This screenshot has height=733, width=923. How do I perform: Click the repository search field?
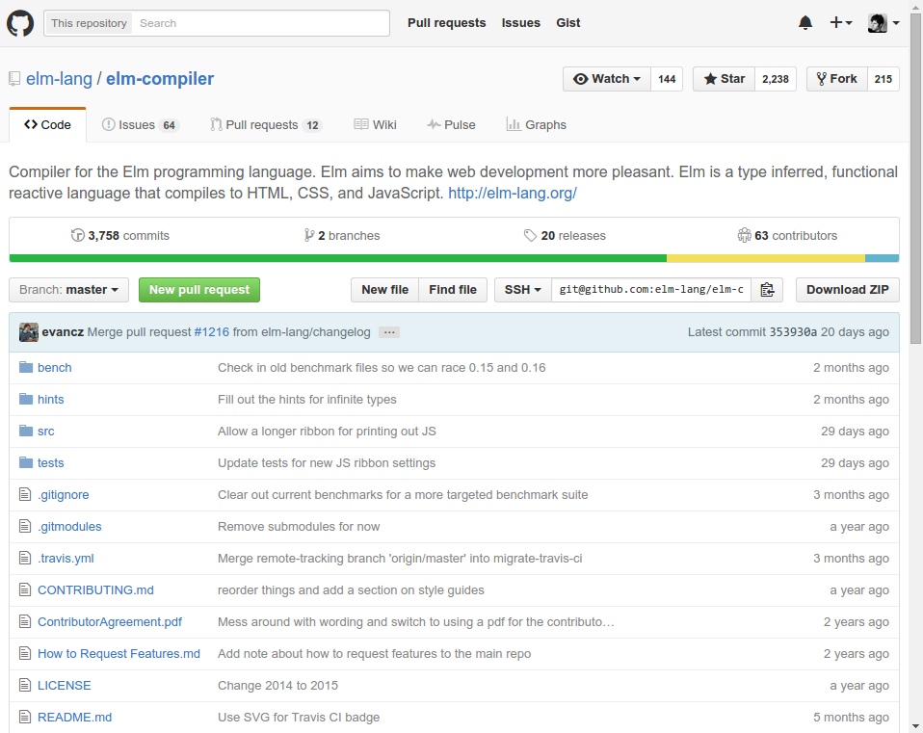(259, 23)
